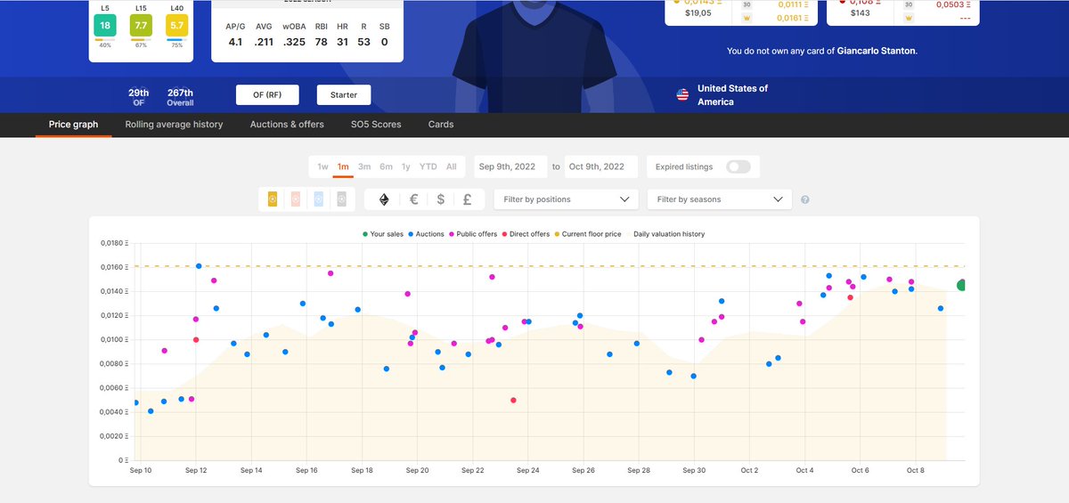Image resolution: width=1069 pixels, height=503 pixels.
Task: Click the OF (RF) position button
Action: 267,95
